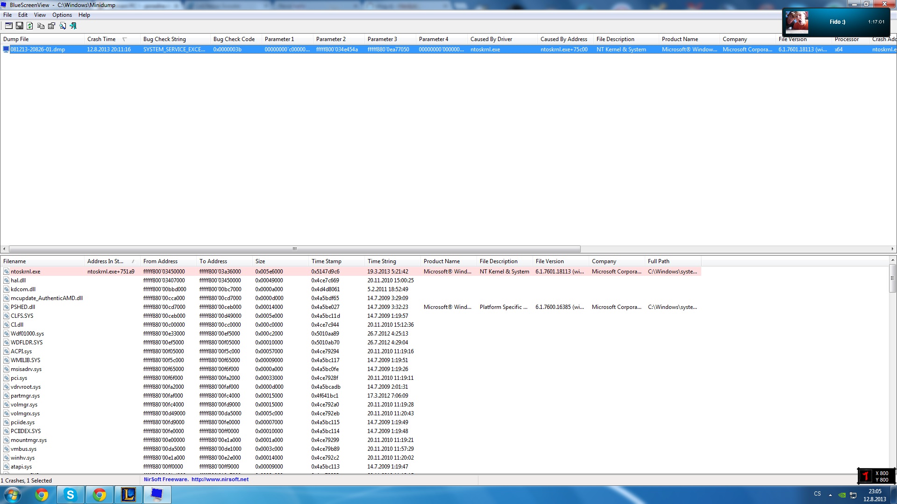Sort drivers by Address In Stack column
Viewport: 897px width, 504px height.
(105, 261)
